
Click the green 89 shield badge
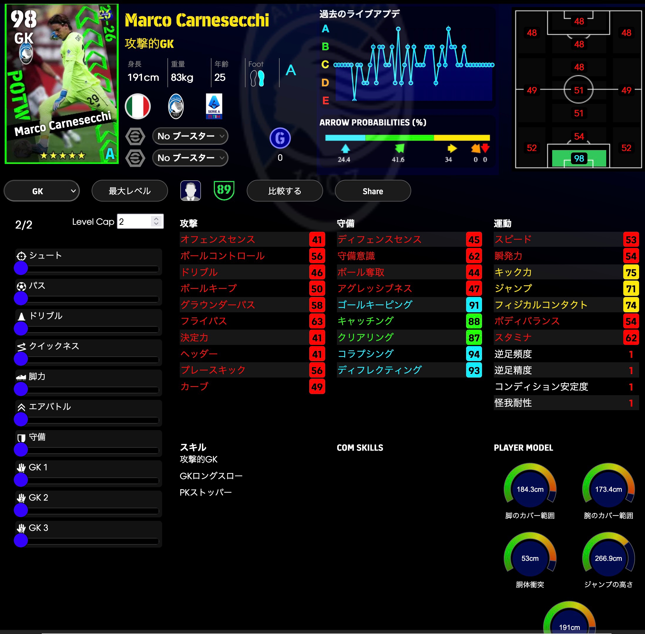pyautogui.click(x=224, y=190)
